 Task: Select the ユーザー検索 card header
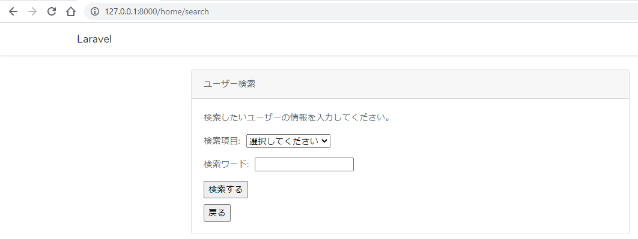pos(410,84)
